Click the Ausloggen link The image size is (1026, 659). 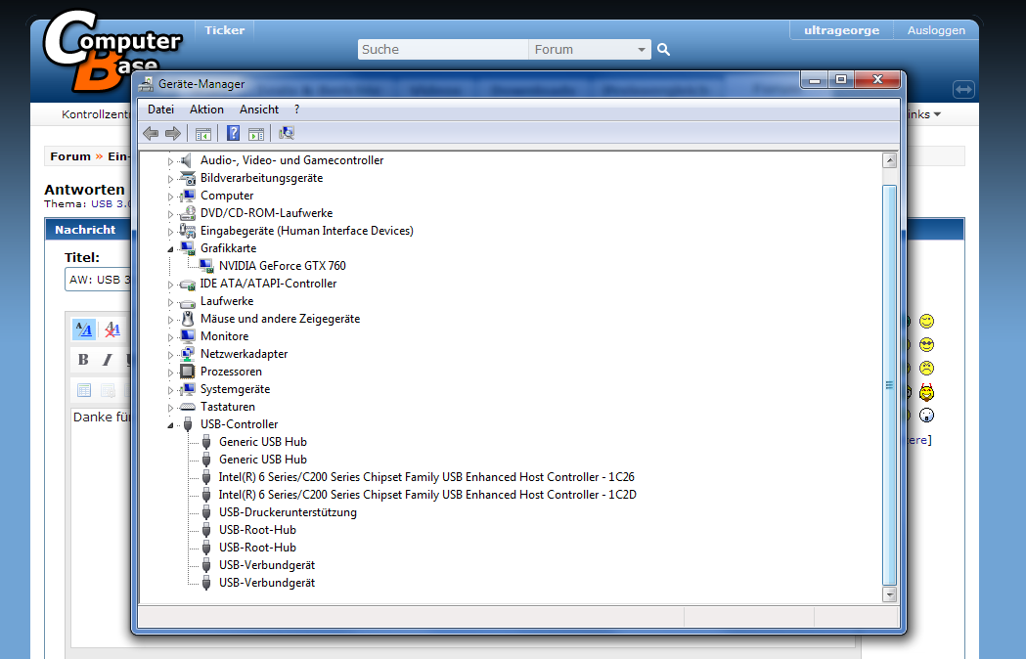(936, 30)
